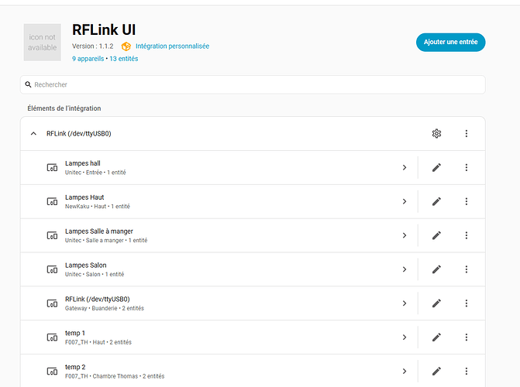The width and height of the screenshot is (520, 387).
Task: Open configuration gear for RFLink entry
Action: coord(436,134)
